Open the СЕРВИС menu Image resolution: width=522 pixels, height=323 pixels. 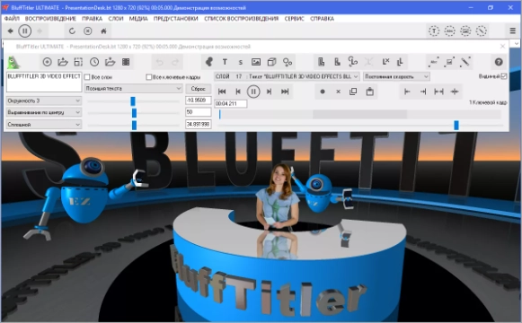pyautogui.click(x=295, y=19)
